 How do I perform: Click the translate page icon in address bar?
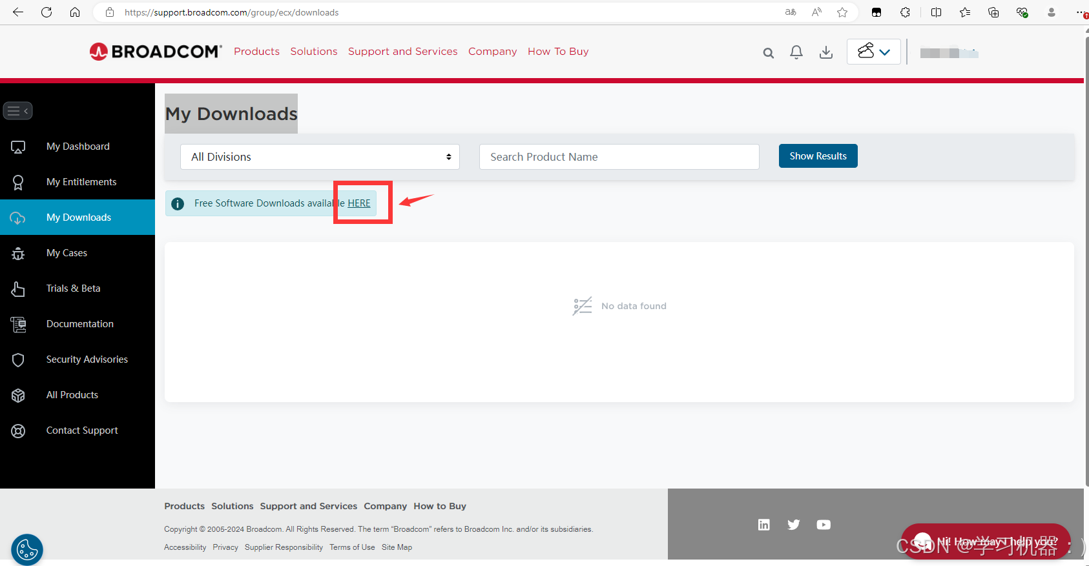click(791, 12)
